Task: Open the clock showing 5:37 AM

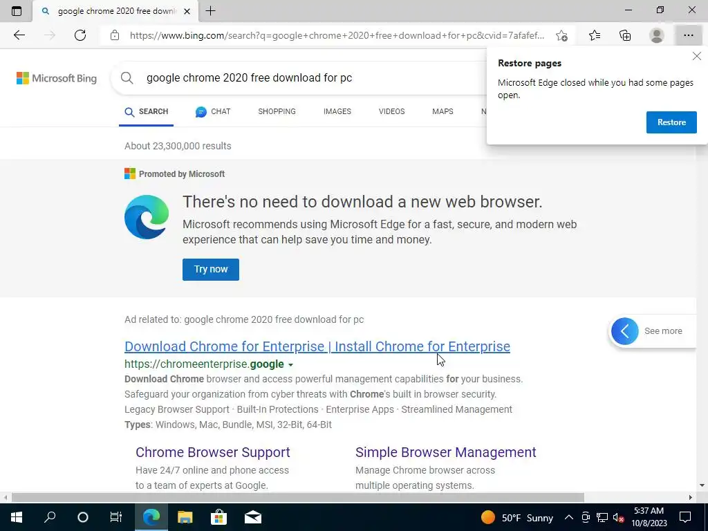Action: coord(649,517)
